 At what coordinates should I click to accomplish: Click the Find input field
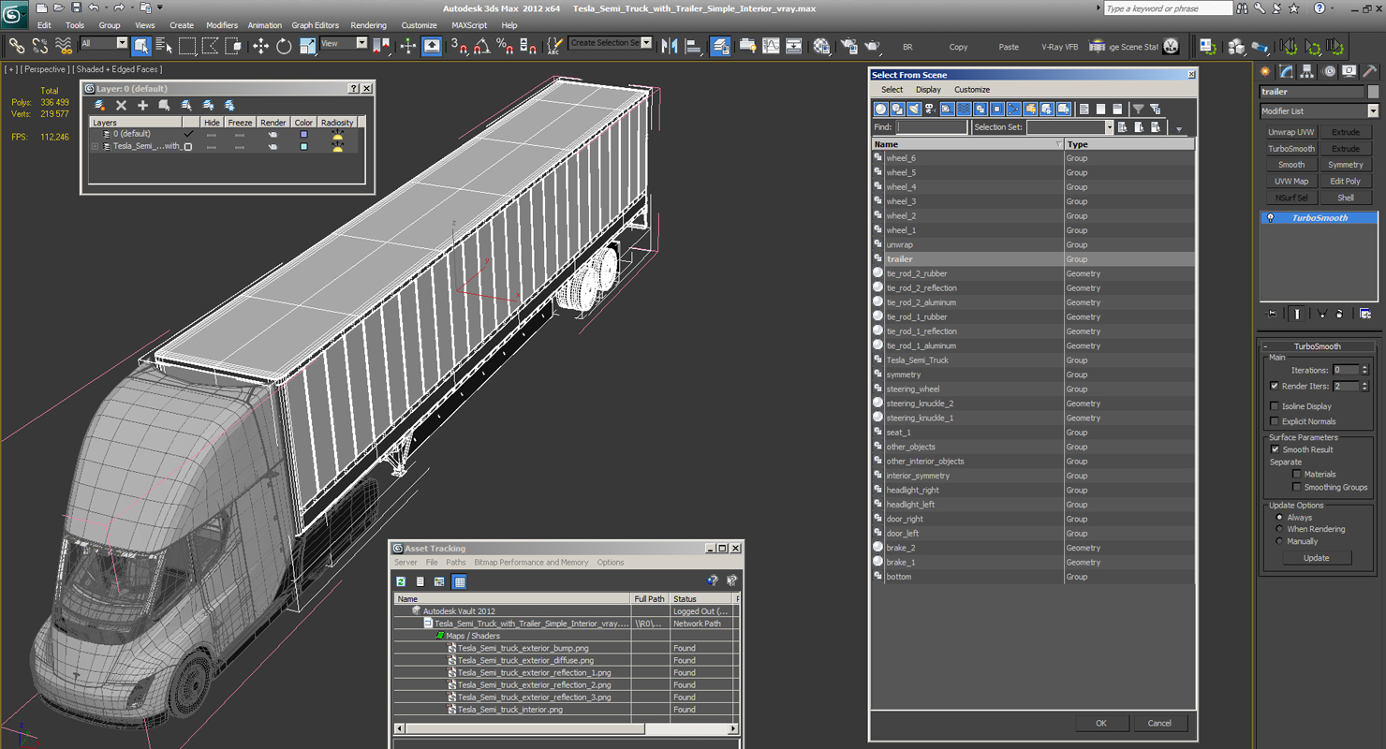tap(932, 127)
